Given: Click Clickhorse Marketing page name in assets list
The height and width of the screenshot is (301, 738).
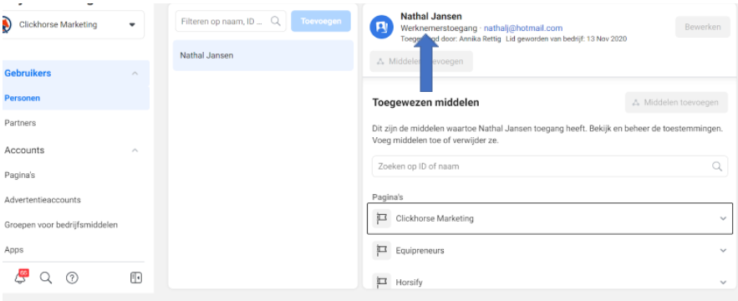Looking at the screenshot, I should (435, 218).
